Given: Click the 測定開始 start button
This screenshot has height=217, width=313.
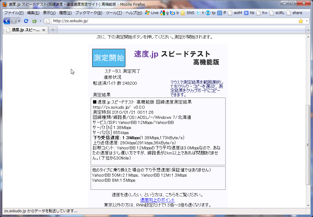Looking at the screenshot, I should click(x=109, y=58).
